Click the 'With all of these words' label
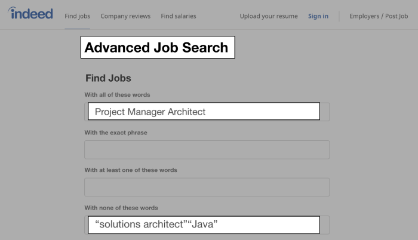 (117, 95)
